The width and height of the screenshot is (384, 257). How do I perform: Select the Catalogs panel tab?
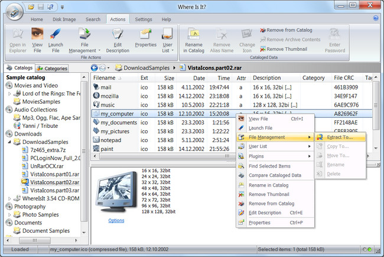(x=19, y=68)
